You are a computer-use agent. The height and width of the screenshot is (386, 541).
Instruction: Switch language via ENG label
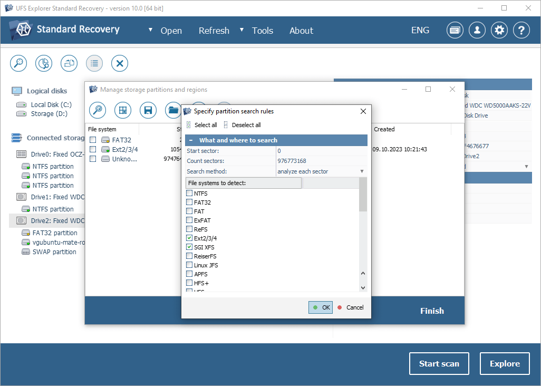tap(420, 31)
